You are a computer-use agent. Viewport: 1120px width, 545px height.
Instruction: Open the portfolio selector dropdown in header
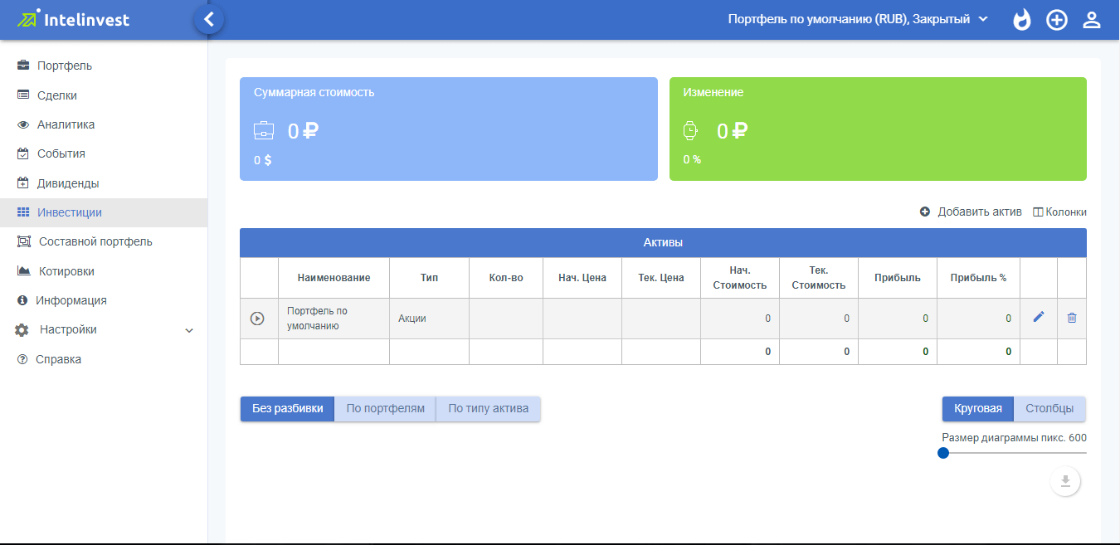858,19
